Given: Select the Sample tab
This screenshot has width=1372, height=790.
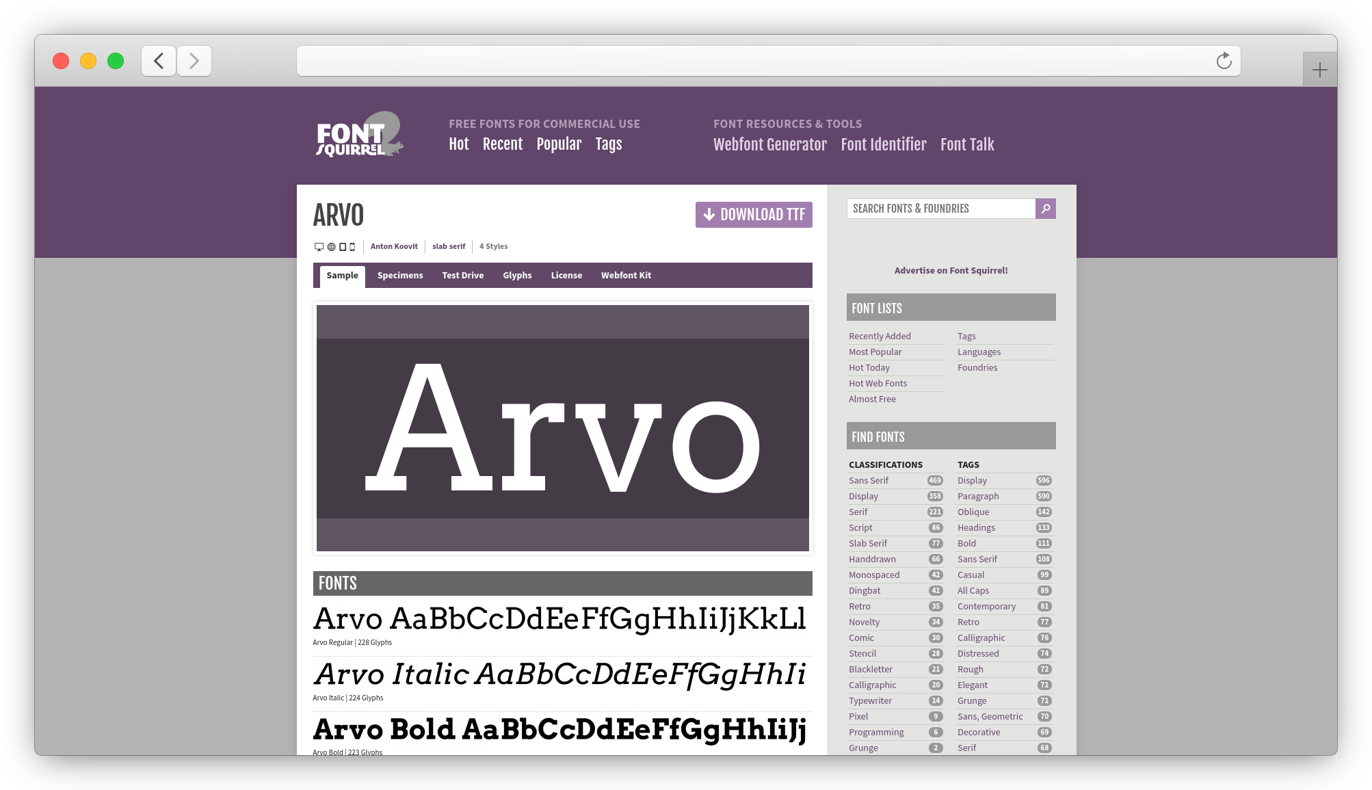Looking at the screenshot, I should tap(342, 276).
